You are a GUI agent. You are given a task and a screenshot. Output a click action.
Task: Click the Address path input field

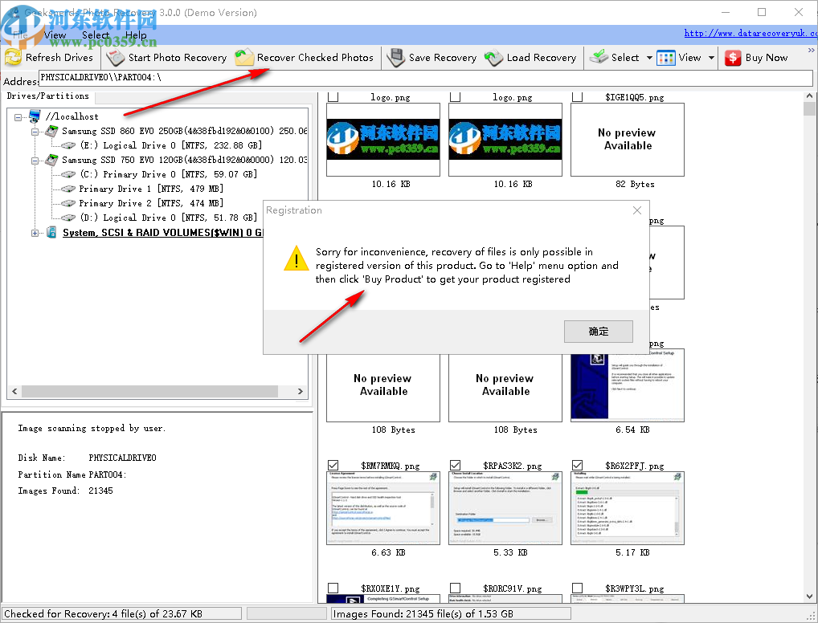pos(426,78)
